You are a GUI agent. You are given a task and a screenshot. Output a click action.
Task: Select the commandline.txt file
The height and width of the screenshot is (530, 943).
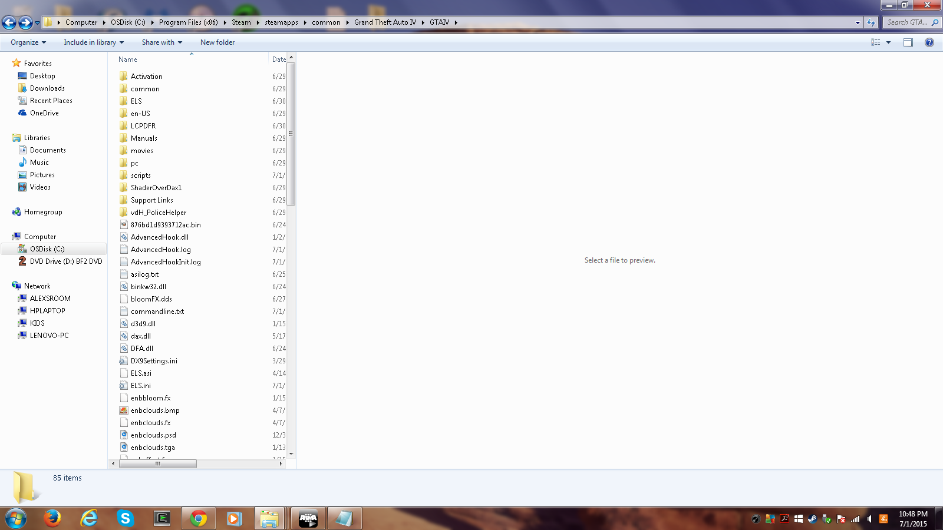point(157,312)
